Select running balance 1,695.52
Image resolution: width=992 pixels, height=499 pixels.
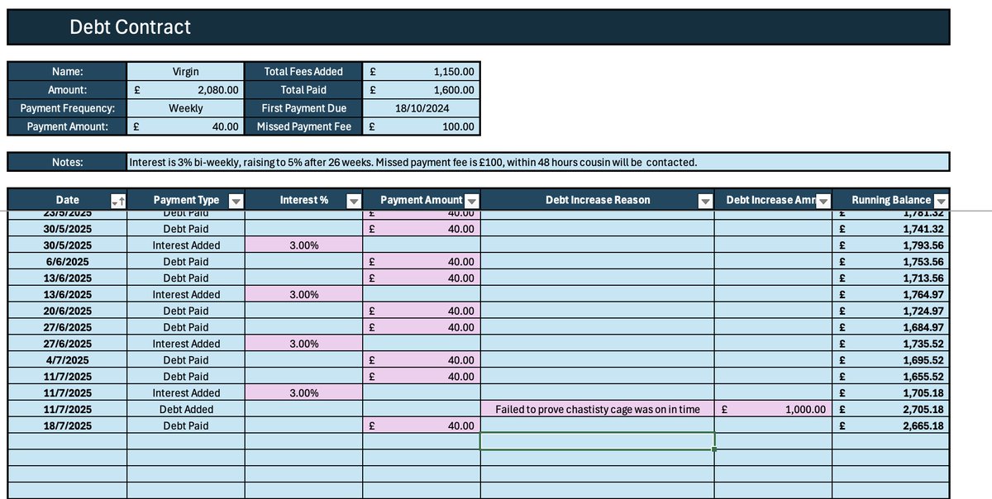890,360
